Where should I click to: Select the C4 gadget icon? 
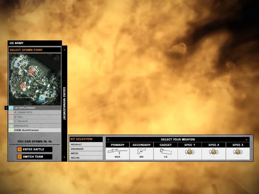166,152
